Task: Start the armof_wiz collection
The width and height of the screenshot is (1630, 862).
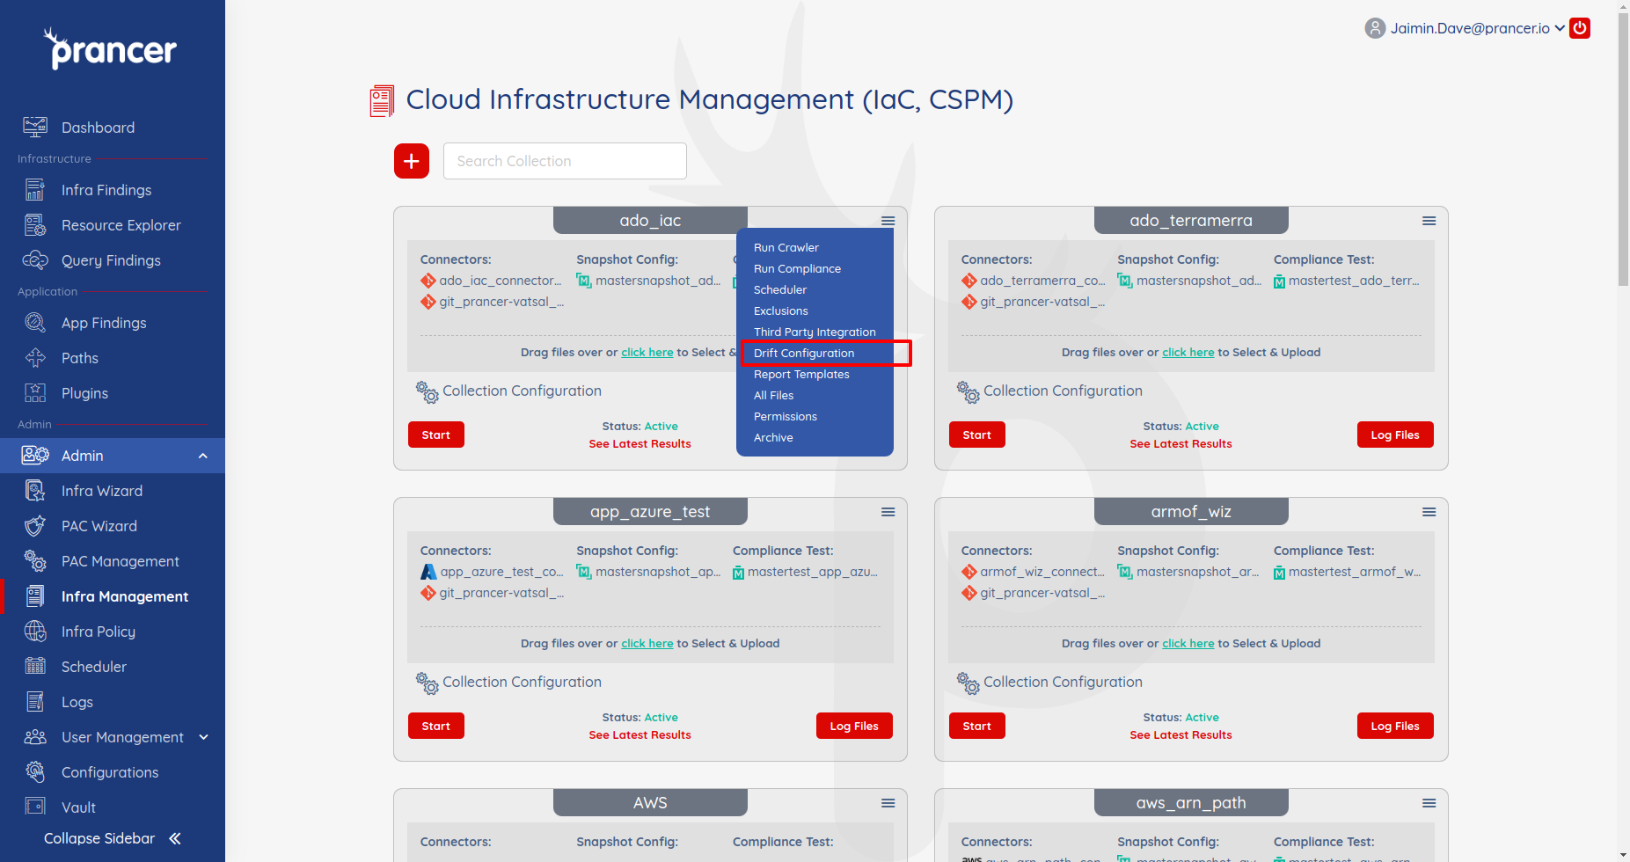Action: coord(977,726)
